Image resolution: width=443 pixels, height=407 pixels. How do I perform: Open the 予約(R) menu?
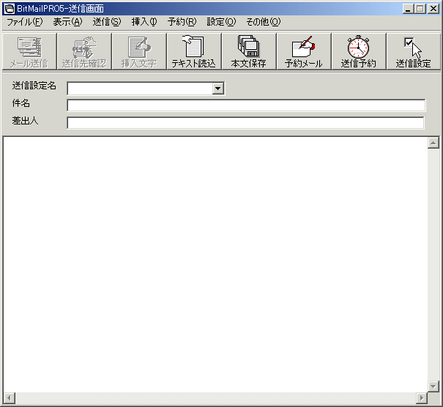pos(182,22)
